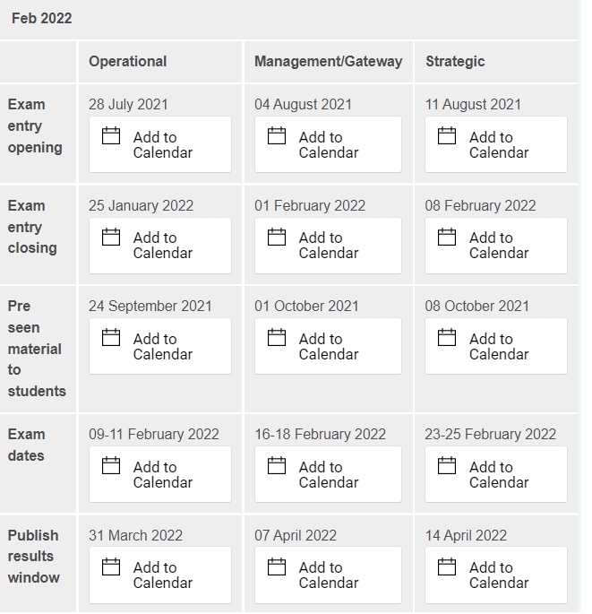Add 08 February 2022 closing to calendar
This screenshot has width=592, height=614.
coord(496,246)
